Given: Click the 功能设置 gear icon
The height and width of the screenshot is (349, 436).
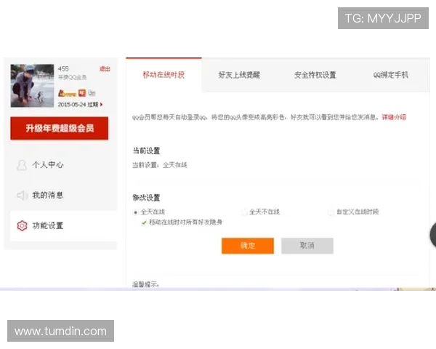Looking at the screenshot, I should tap(22, 225).
